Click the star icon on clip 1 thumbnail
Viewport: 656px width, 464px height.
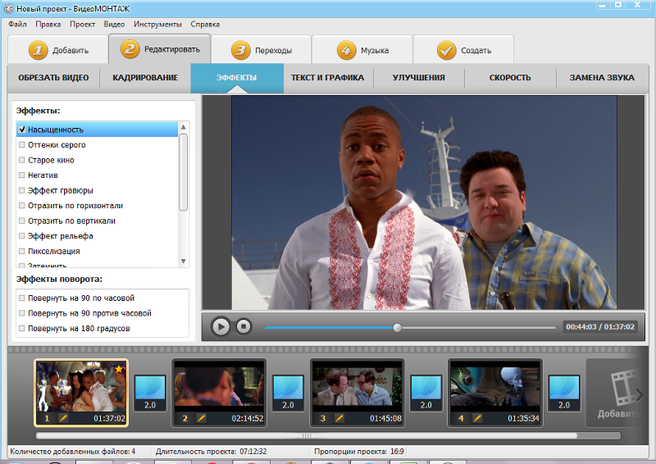(119, 369)
